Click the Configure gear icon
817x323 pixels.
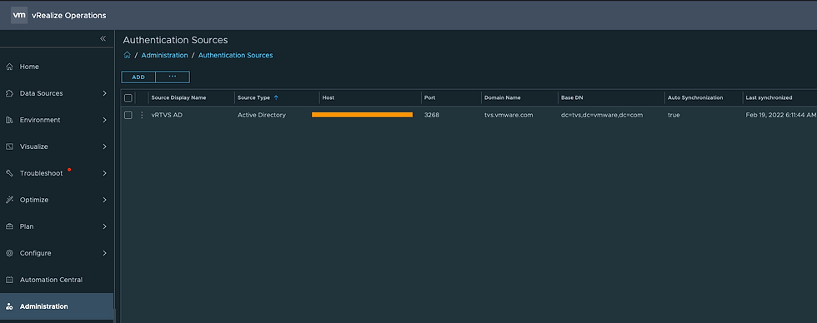pos(9,253)
